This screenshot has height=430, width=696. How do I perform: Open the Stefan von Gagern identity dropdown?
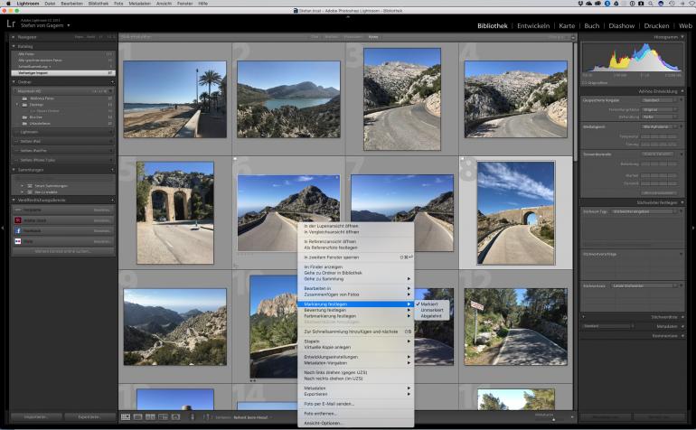pos(69,25)
